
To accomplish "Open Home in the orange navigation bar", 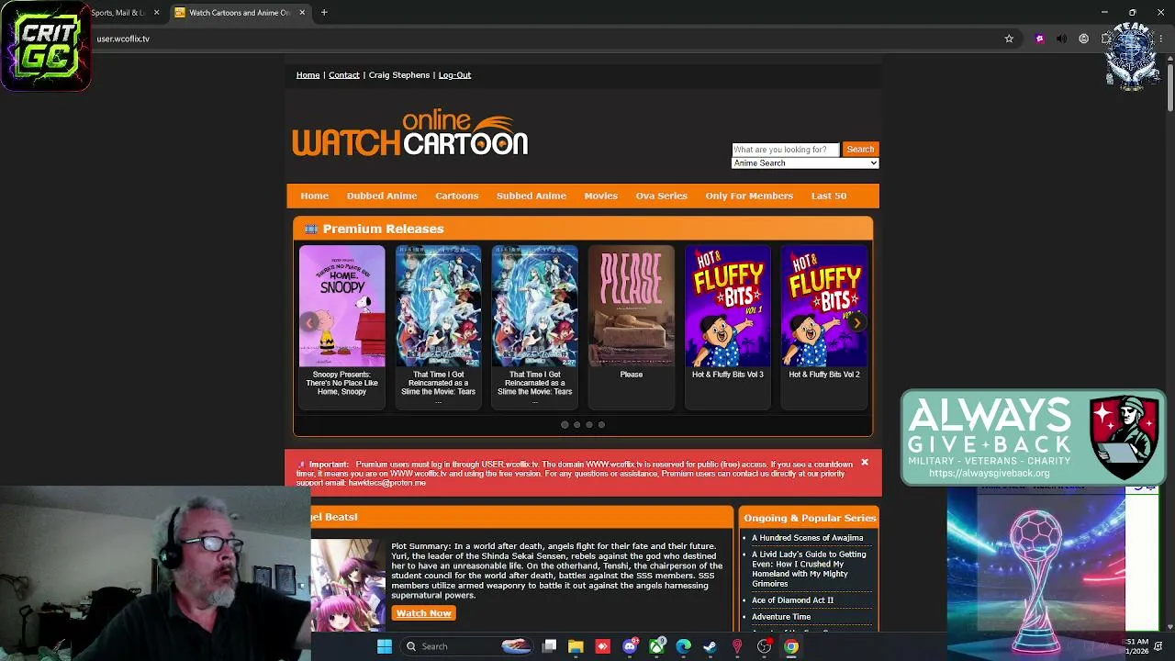I will (314, 196).
